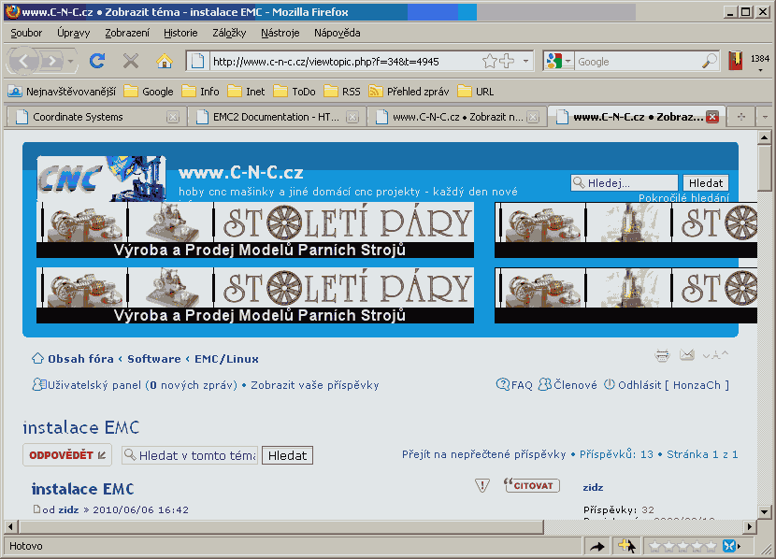Click the email topic envelope icon
Image resolution: width=776 pixels, height=559 pixels.
pos(687,355)
